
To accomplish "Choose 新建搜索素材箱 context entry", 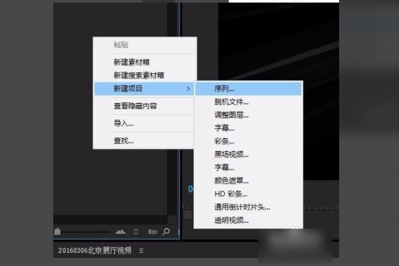I will [138, 75].
